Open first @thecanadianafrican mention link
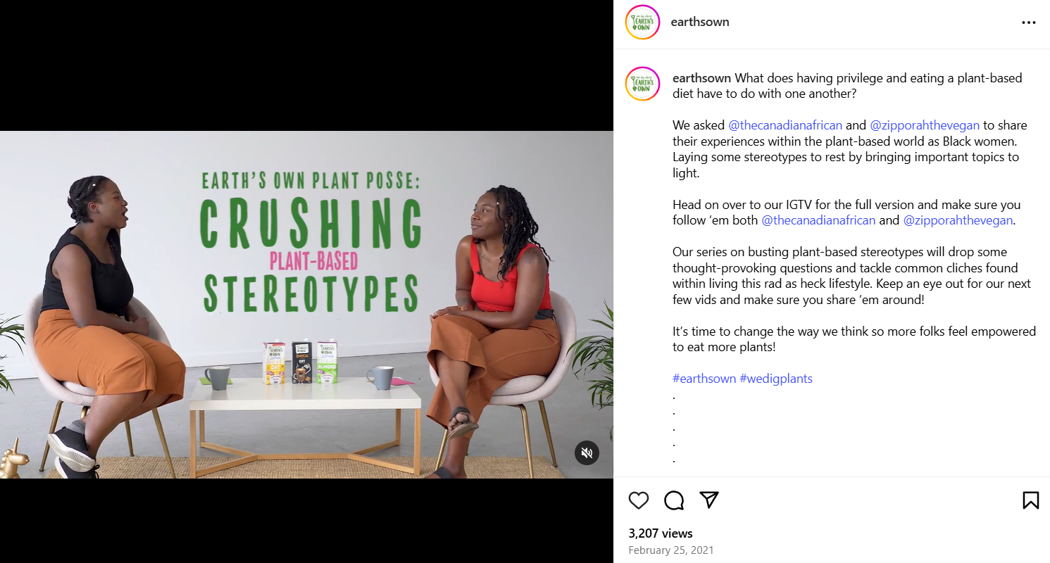The image size is (1050, 563). point(785,125)
